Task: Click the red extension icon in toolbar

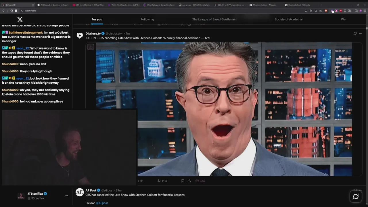Action: click(341, 11)
